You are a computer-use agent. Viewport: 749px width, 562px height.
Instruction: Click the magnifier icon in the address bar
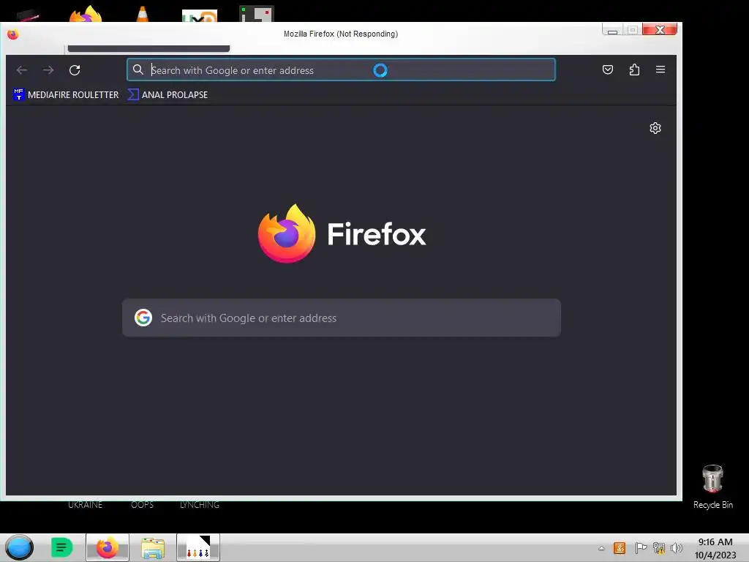tap(138, 70)
